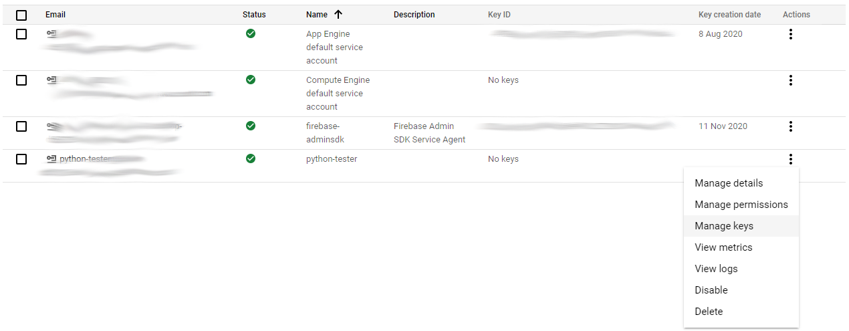Tick the select-all checkbox in table header
849x331 pixels.
click(x=21, y=15)
